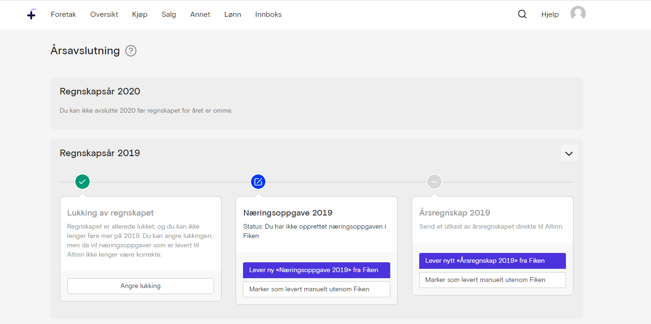This screenshot has width=651, height=324.
Task: Open the Annet menu
Action: (x=200, y=14)
